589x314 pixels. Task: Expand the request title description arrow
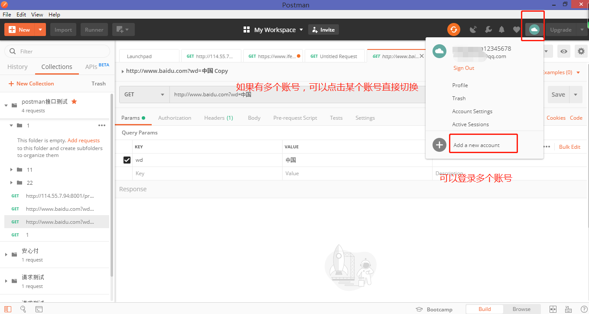coord(123,71)
